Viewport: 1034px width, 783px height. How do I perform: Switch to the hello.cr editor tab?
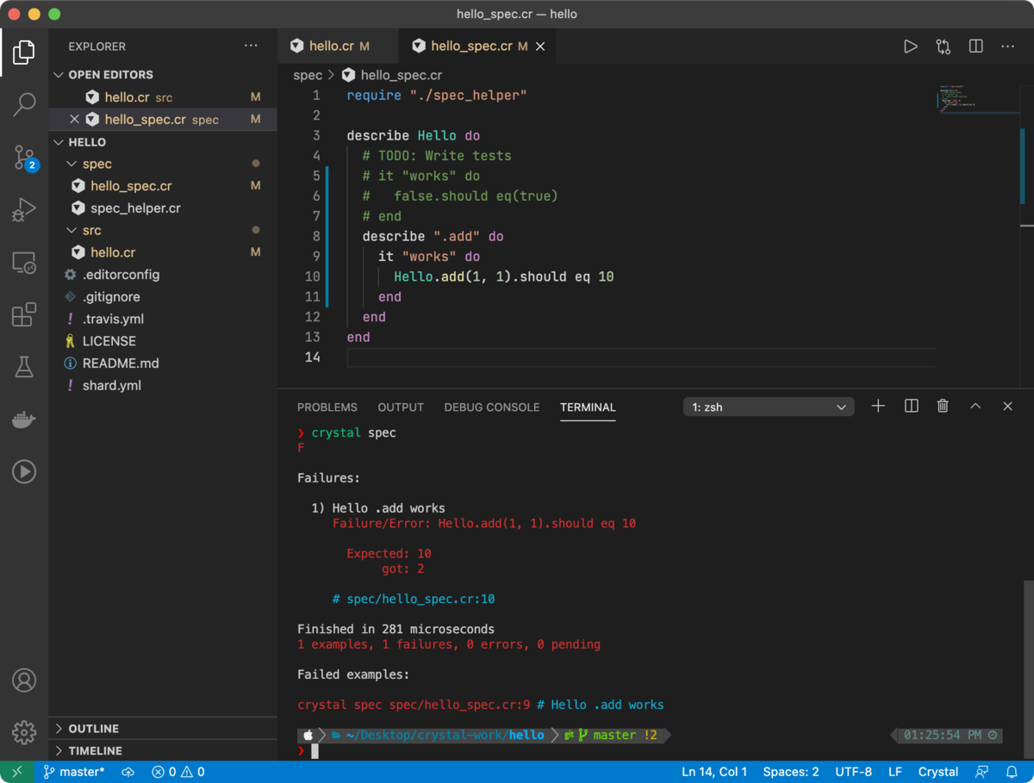pos(338,47)
